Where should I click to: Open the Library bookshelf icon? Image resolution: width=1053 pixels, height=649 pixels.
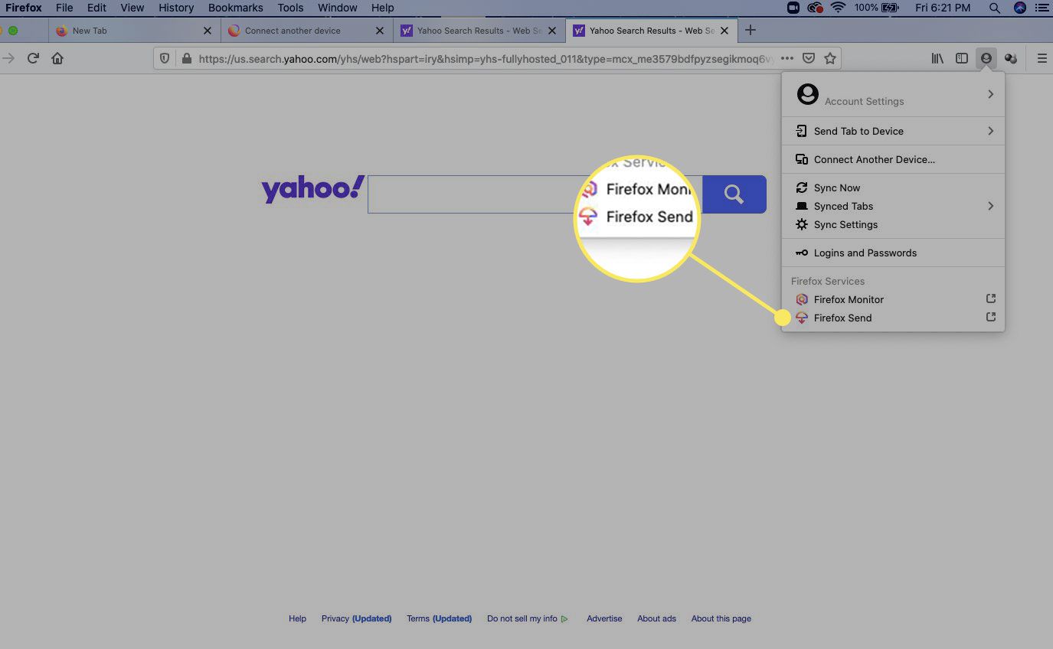937,58
